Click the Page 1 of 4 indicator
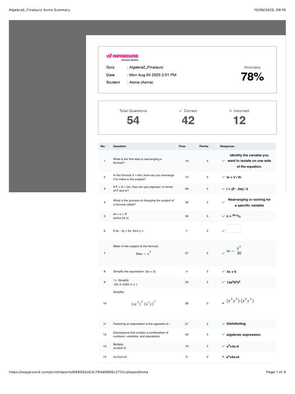The image size is (295, 394). (276, 372)
